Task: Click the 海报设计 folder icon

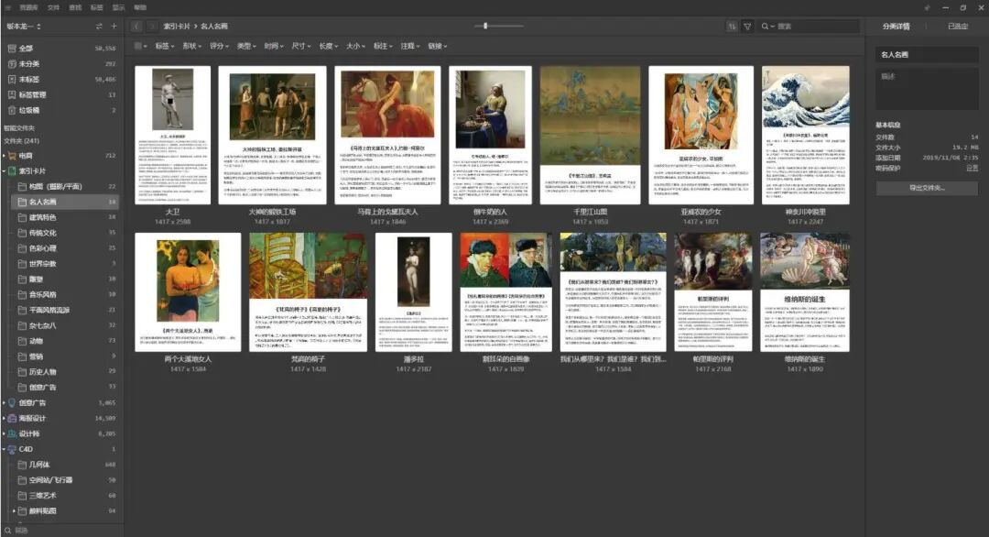Action: coord(12,419)
